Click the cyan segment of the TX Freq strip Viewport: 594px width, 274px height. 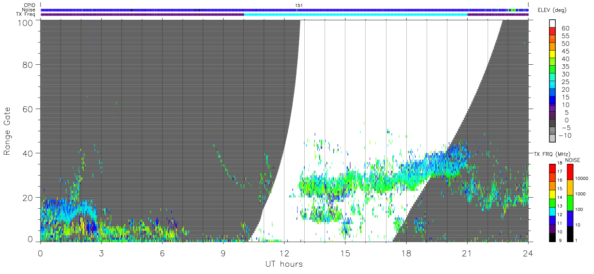356,14
